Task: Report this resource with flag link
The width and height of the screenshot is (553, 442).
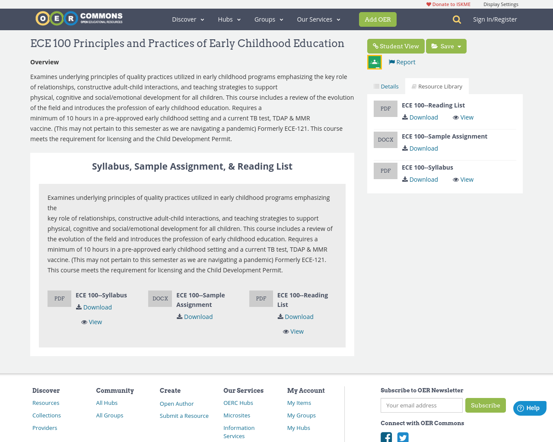Action: (x=402, y=62)
